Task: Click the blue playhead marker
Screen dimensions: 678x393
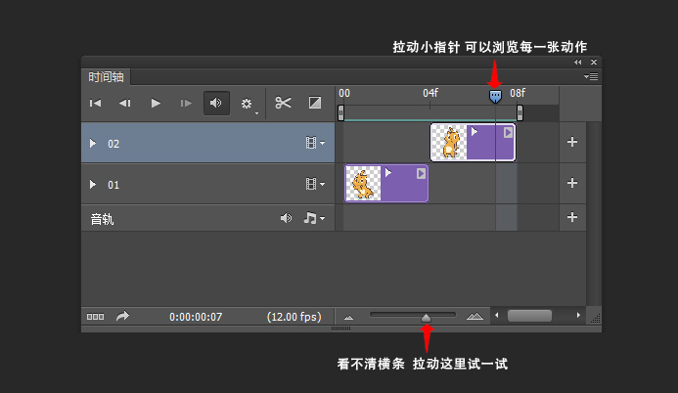Action: (x=495, y=97)
